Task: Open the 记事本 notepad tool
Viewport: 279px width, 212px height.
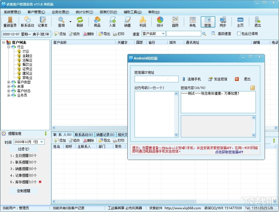Action: tap(42, 22)
